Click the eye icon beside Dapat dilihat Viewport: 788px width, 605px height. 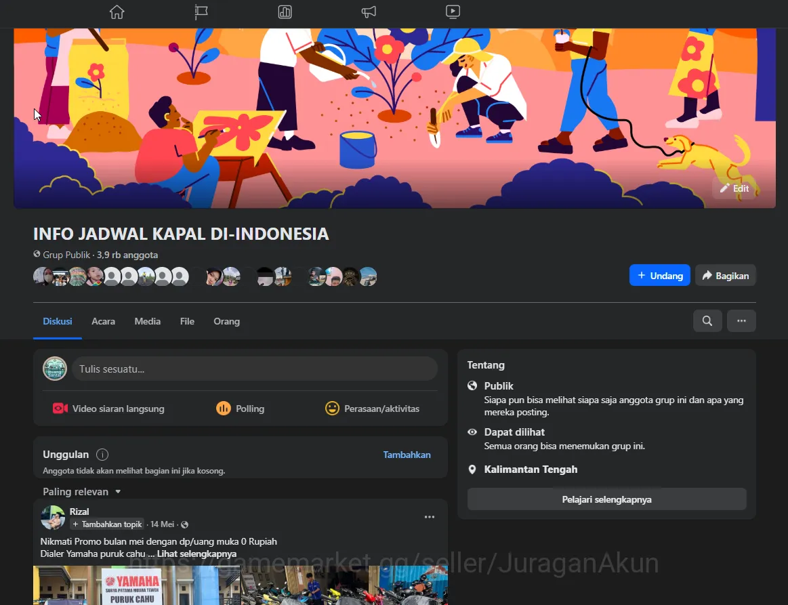(472, 432)
